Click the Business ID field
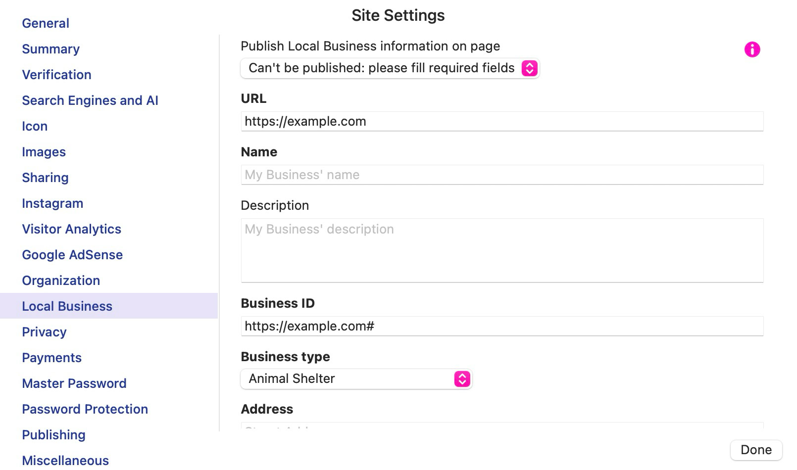This screenshot has width=797, height=470. pyautogui.click(x=502, y=327)
